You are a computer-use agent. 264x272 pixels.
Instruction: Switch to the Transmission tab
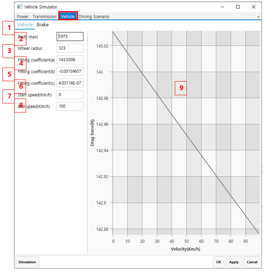(45, 16)
